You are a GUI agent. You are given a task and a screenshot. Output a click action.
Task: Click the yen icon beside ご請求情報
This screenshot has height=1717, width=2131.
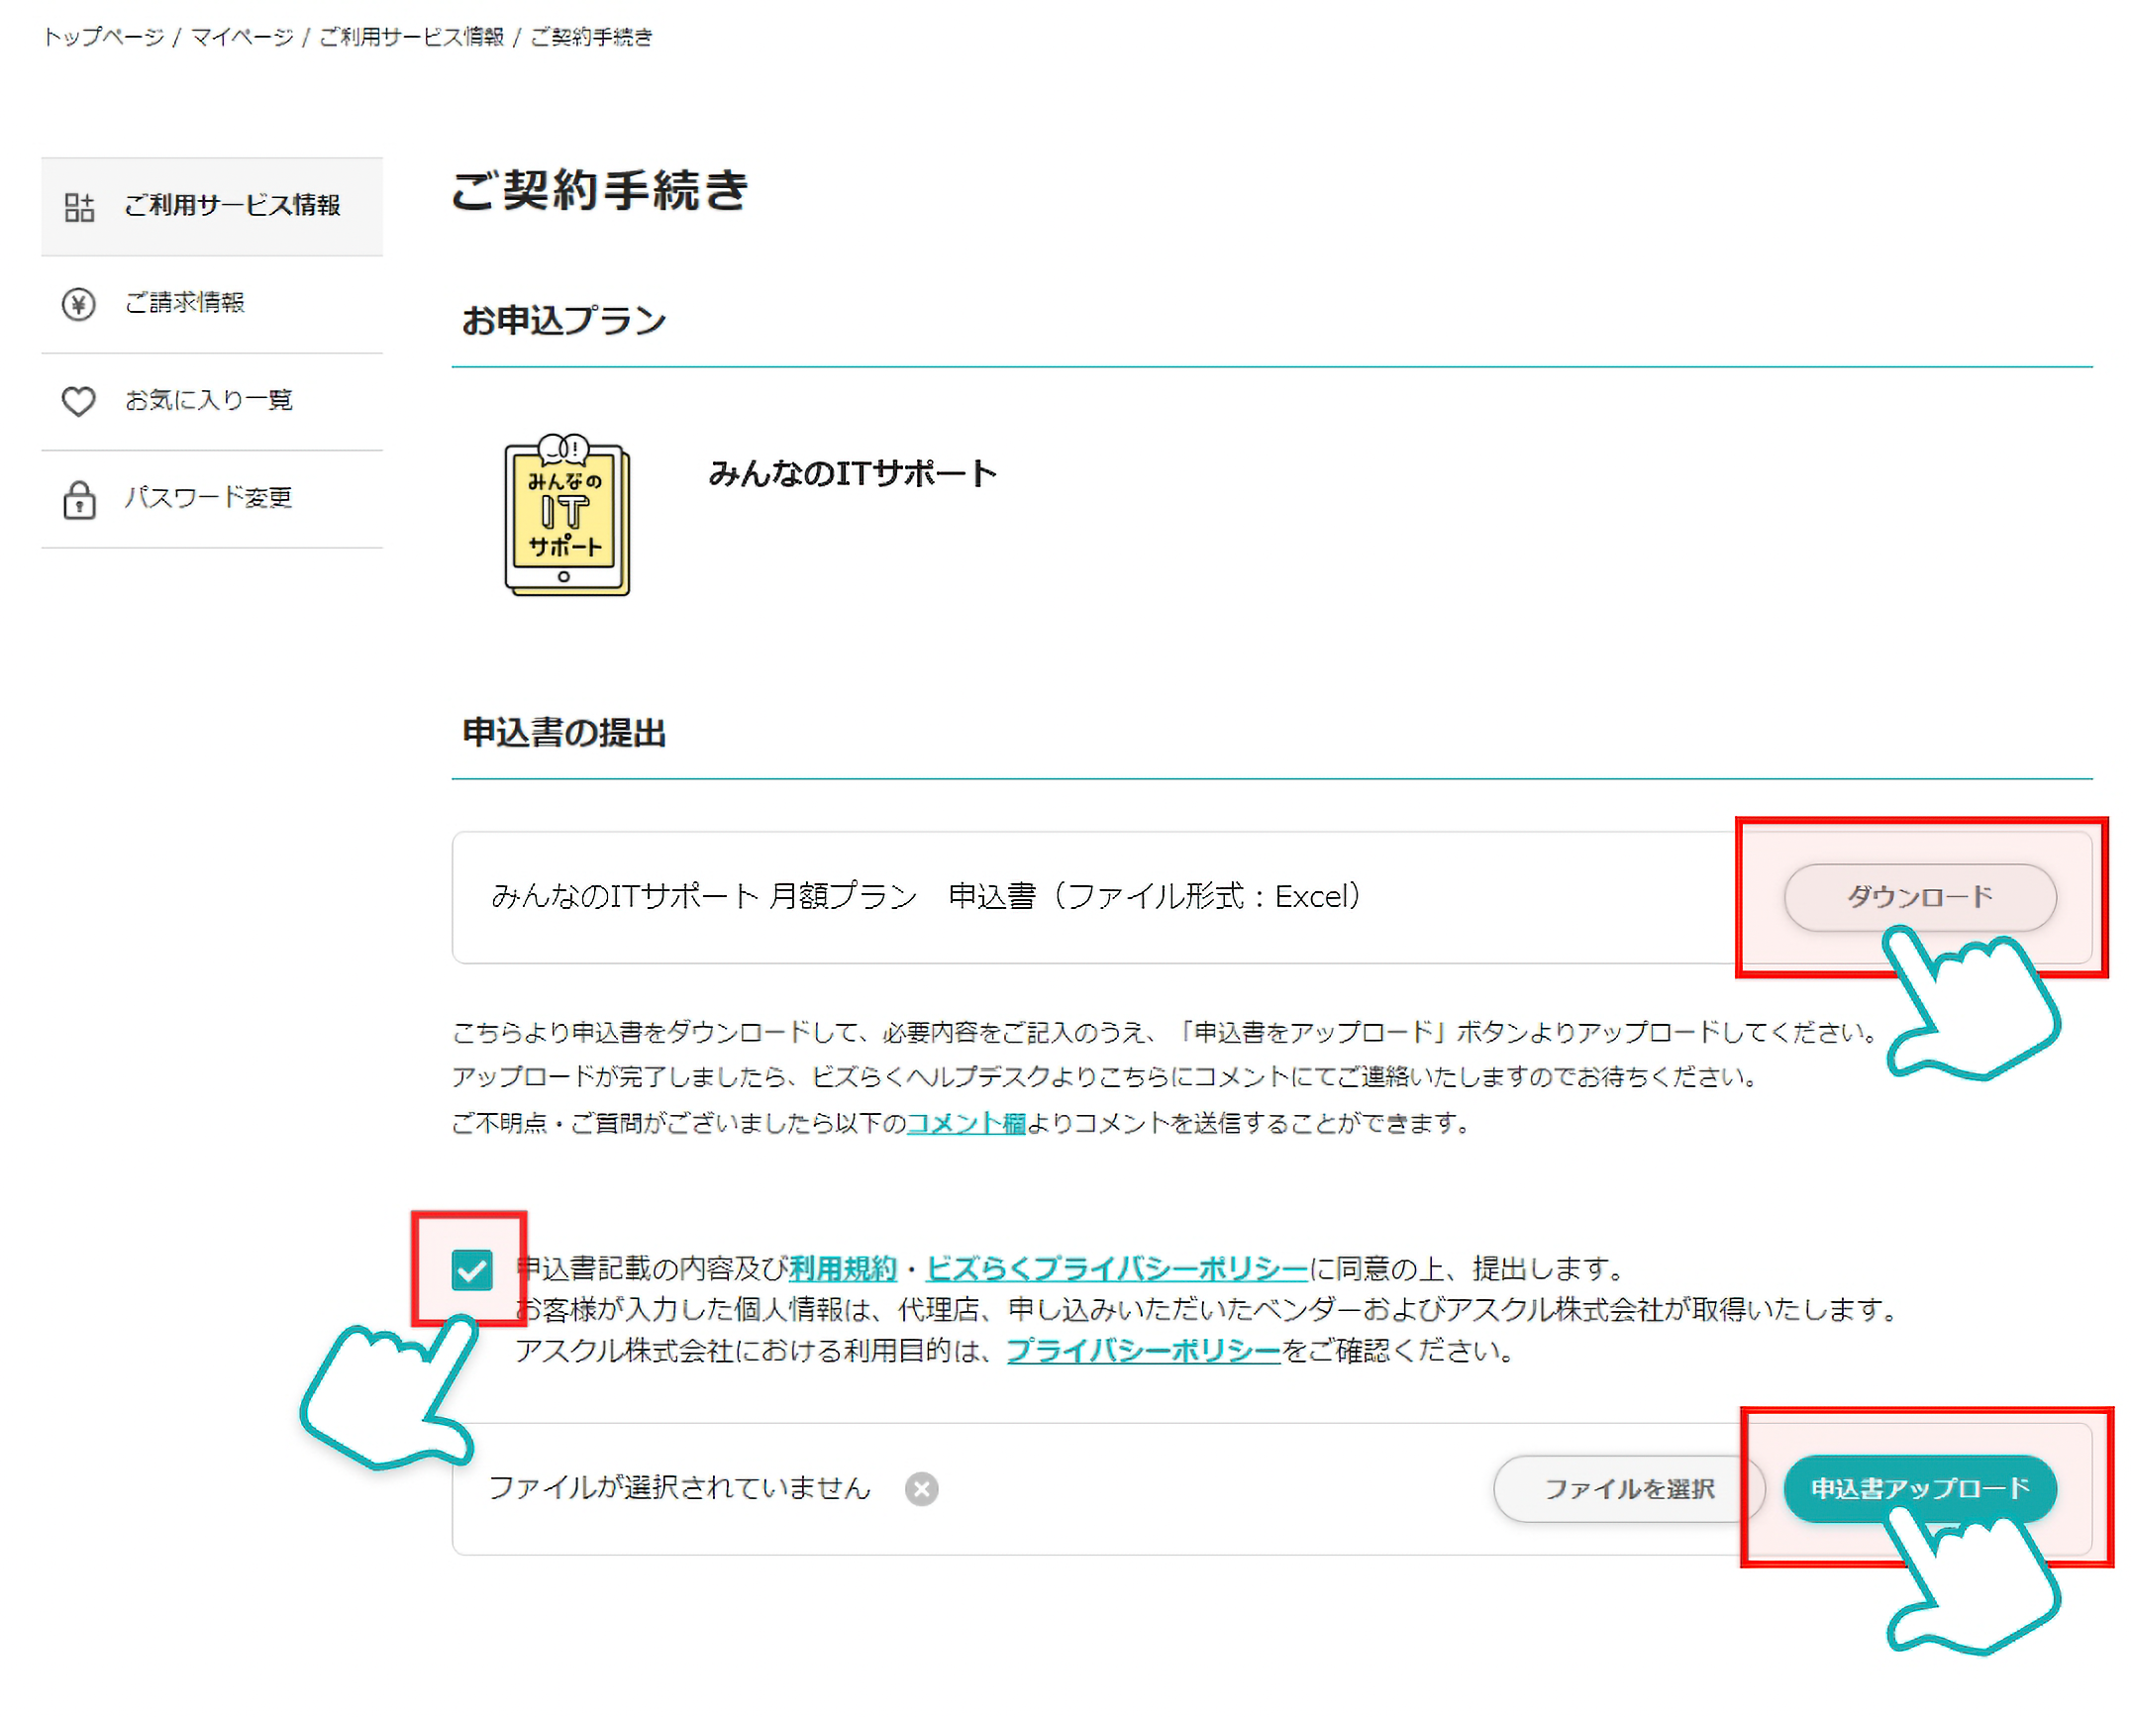[79, 304]
